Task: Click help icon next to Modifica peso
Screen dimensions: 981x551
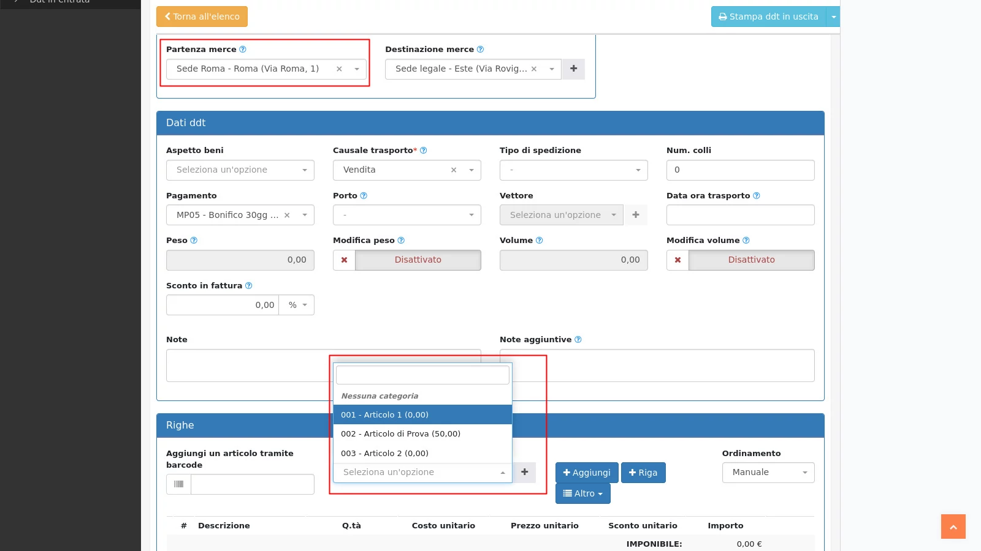Action: (401, 240)
